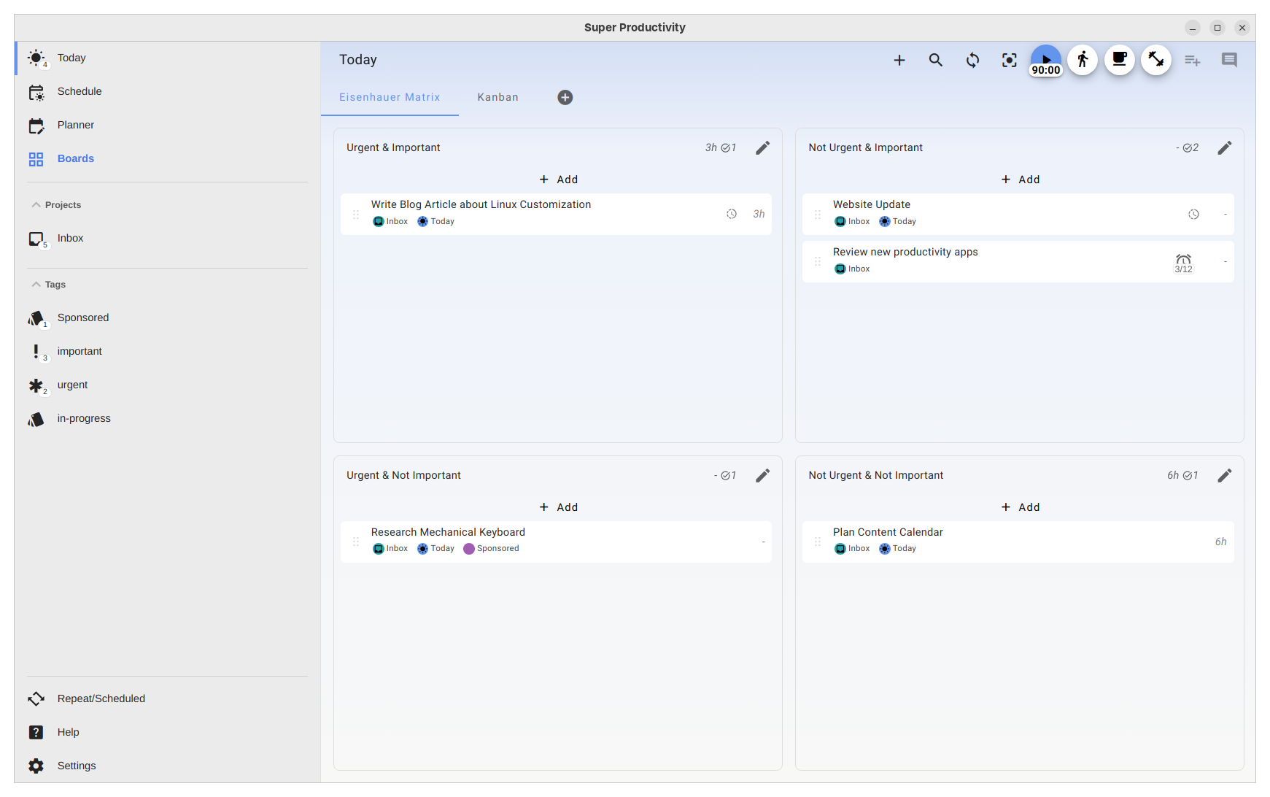Click the add task plus icon in header
The image size is (1270, 797).
[899, 61]
